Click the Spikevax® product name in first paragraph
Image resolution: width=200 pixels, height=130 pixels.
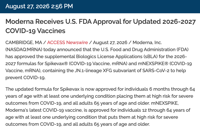pos(56,64)
